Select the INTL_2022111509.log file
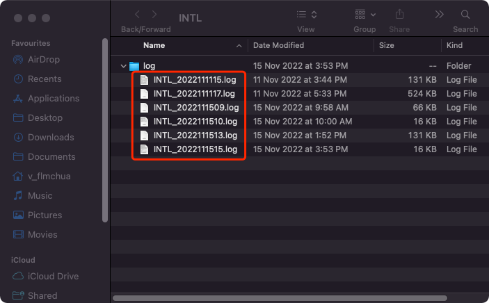Screen dimensions: 489x303 point(195,108)
